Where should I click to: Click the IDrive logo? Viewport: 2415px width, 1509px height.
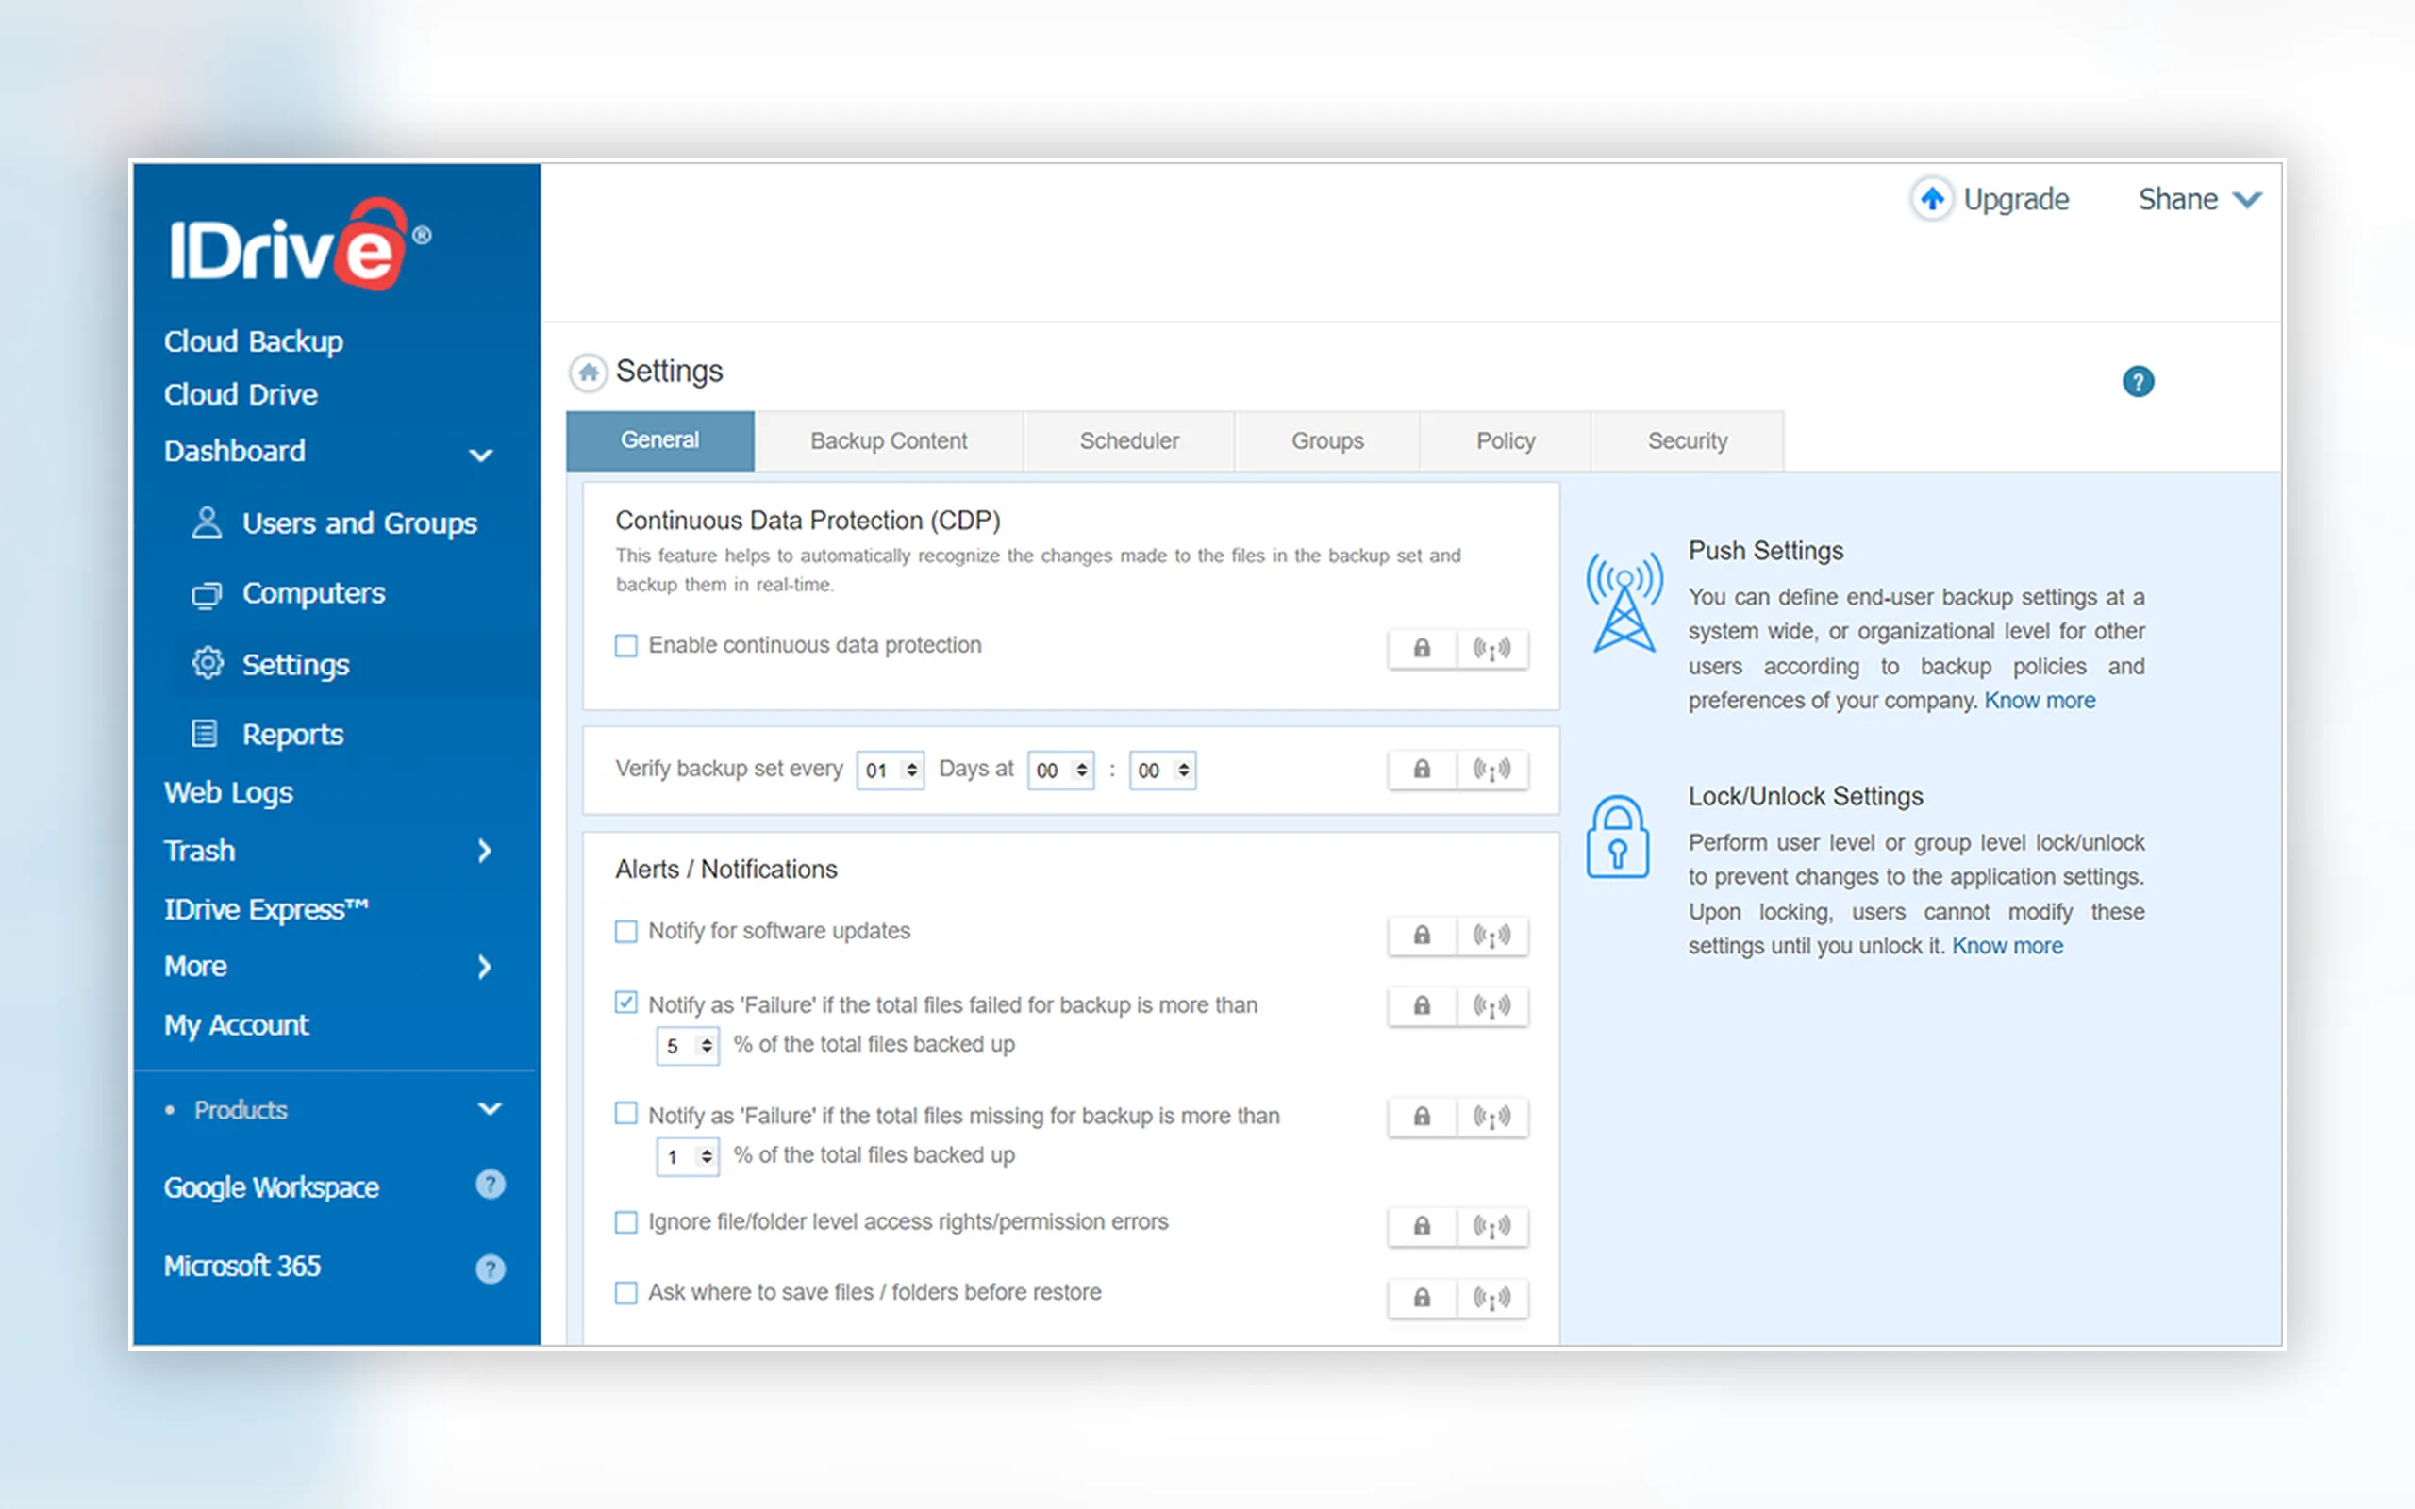pos(299,244)
